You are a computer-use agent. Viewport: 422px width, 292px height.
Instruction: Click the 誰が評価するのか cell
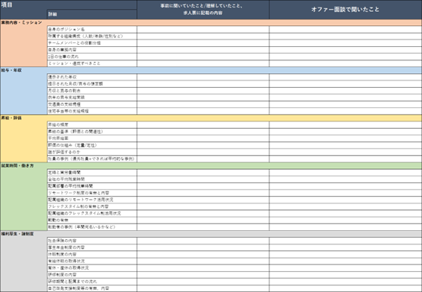coord(92,152)
